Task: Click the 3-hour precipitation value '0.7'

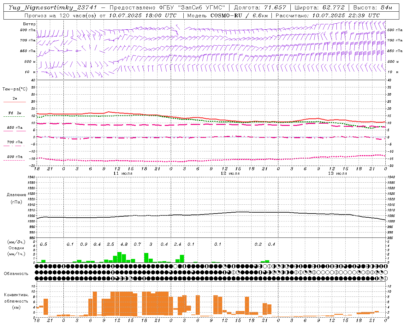Action: pos(137,244)
